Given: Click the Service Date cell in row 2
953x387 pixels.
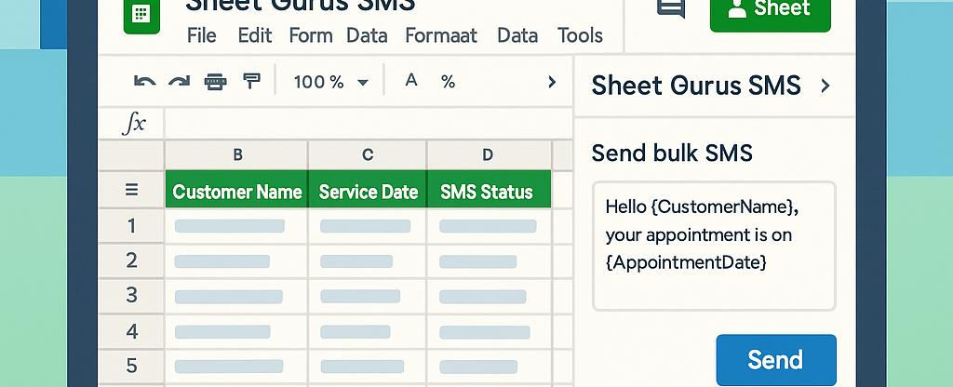Looking at the screenshot, I should coord(368,261).
